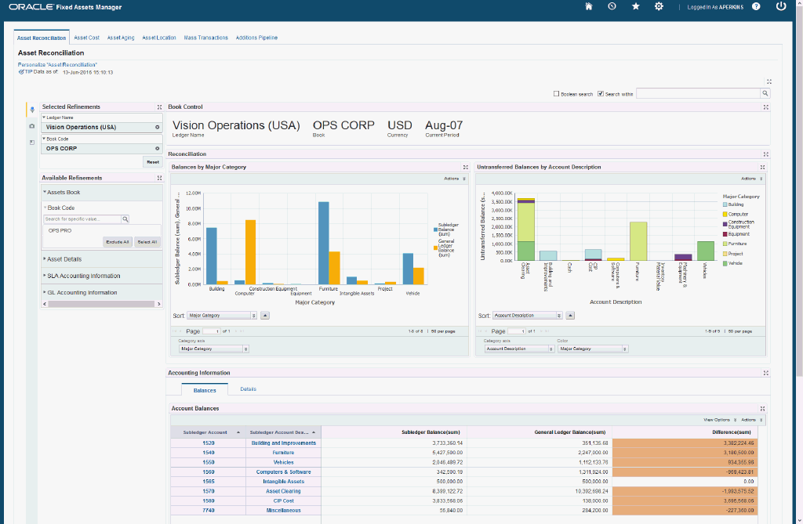Click the Book Code value search magnifier
Image resolution: width=803 pixels, height=524 pixels.
[125, 219]
